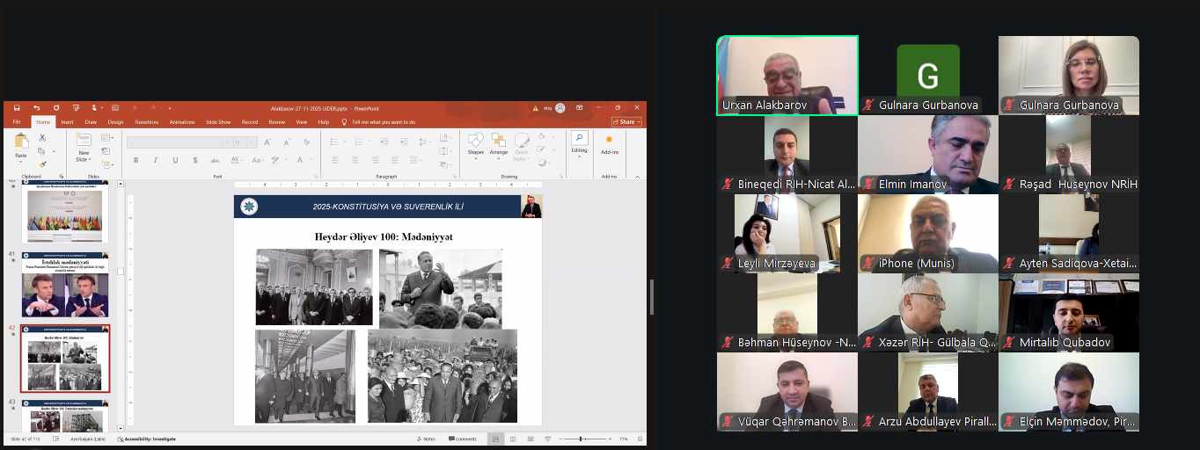
Task: Click the Share button
Action: coord(626,122)
